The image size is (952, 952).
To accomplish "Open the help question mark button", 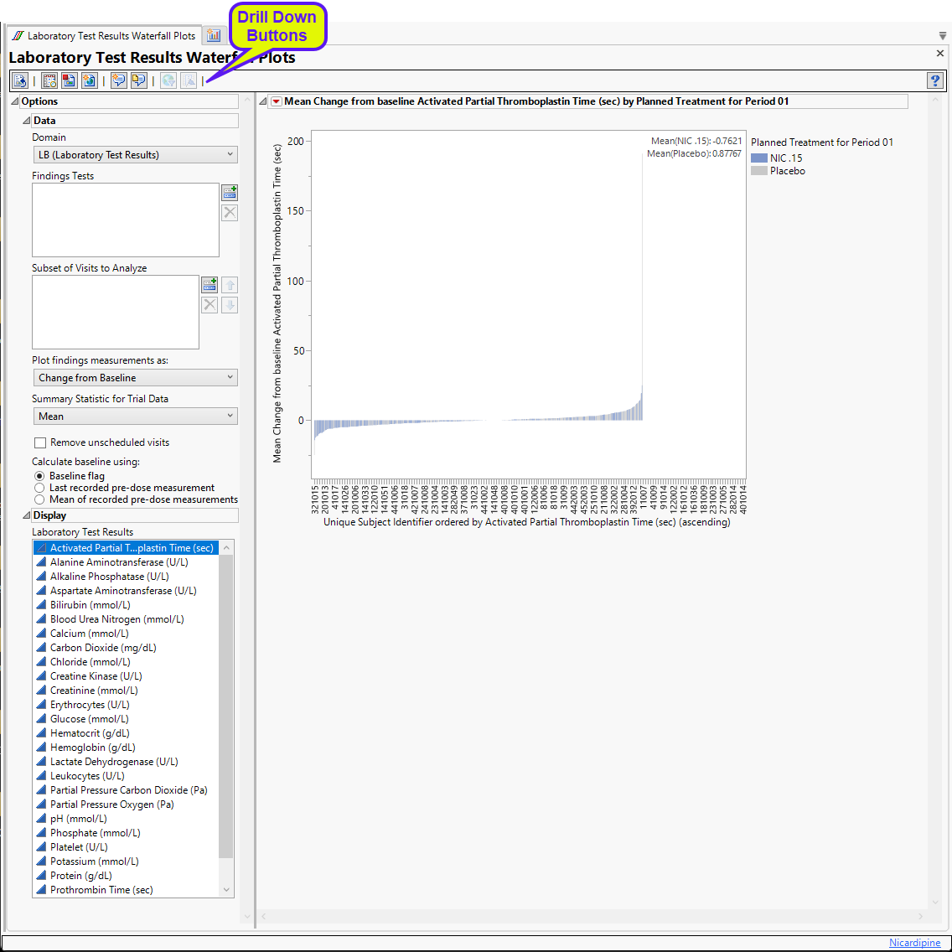I will [935, 80].
